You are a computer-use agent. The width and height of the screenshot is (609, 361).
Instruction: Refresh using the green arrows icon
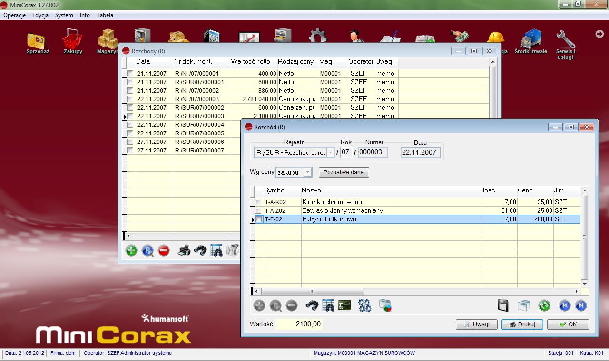pyautogui.click(x=544, y=305)
